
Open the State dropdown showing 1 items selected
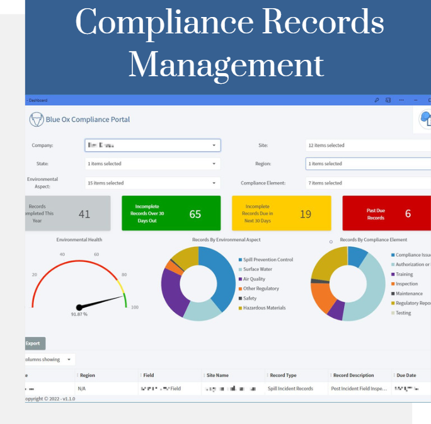152,164
